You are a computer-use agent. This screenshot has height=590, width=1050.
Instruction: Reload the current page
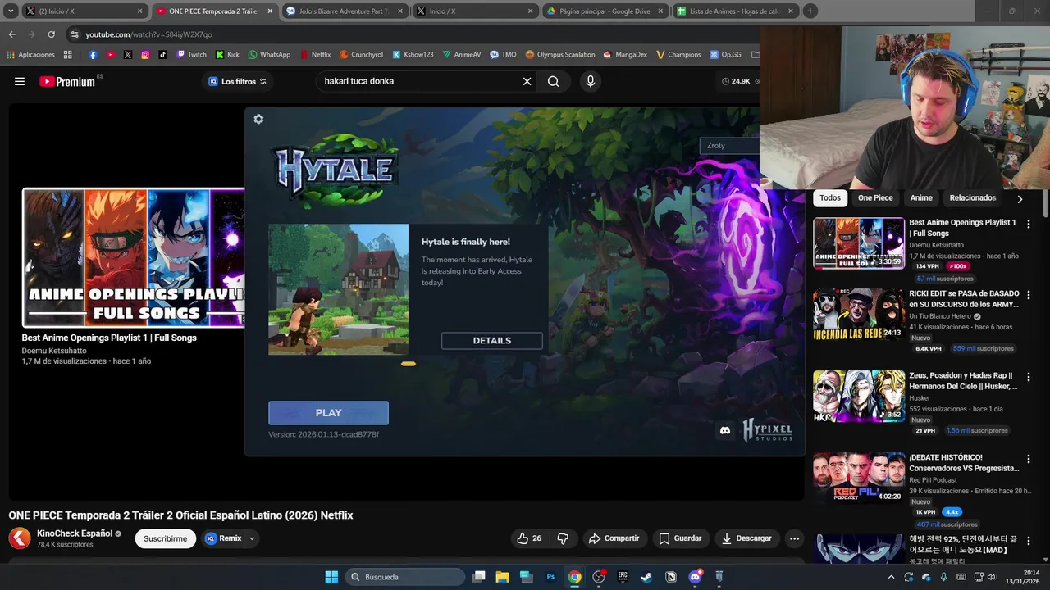tap(51, 34)
